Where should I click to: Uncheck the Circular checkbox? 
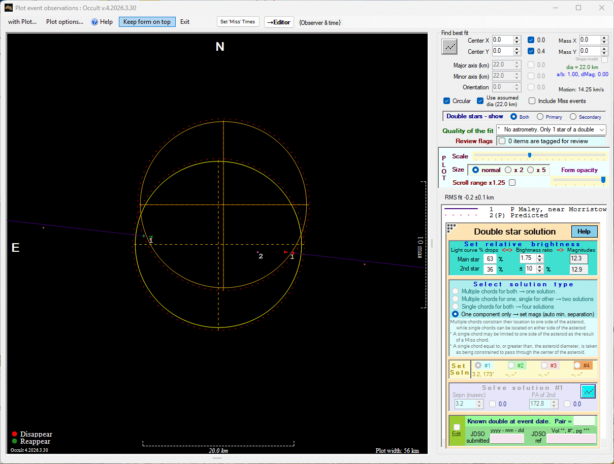click(x=447, y=101)
